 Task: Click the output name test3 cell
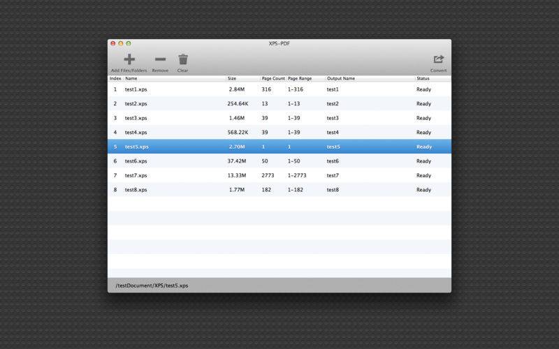pos(333,118)
